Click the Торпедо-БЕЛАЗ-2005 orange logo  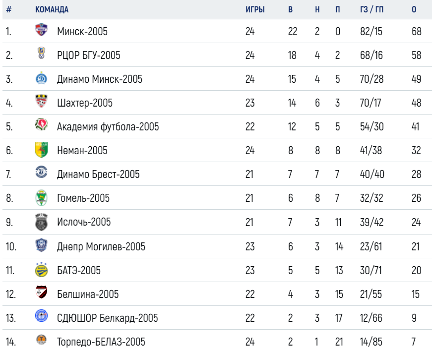click(x=41, y=340)
